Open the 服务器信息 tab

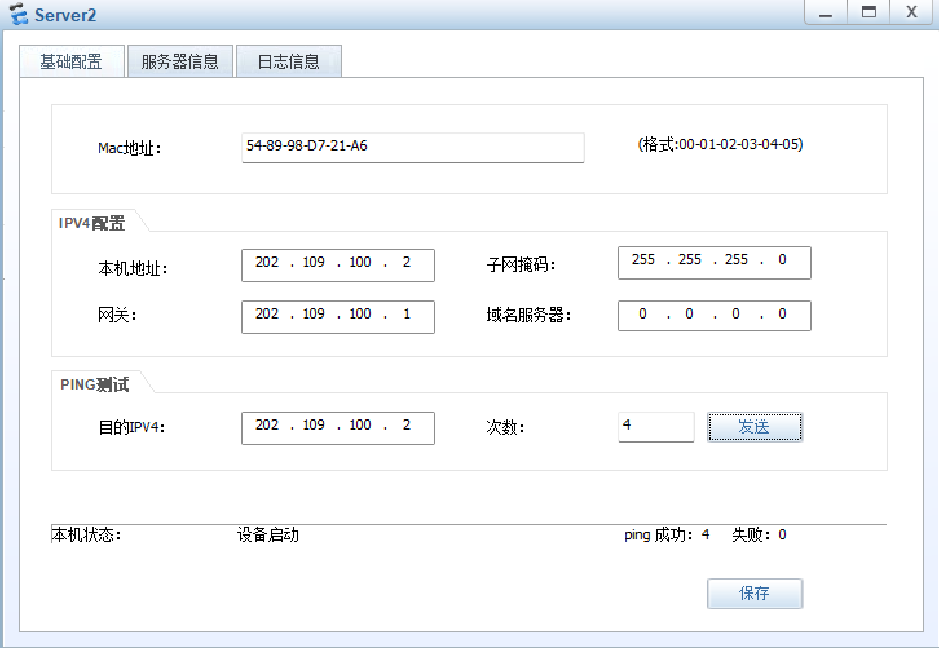click(180, 62)
